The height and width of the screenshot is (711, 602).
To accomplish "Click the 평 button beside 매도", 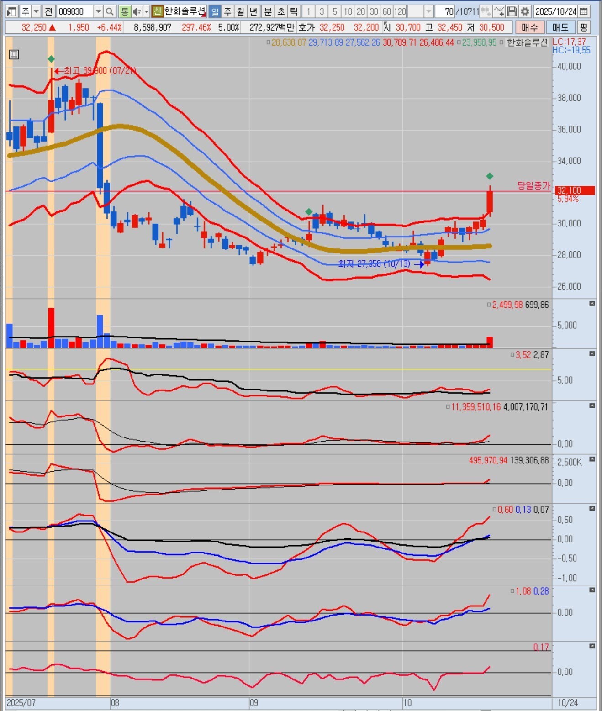I will (x=583, y=27).
